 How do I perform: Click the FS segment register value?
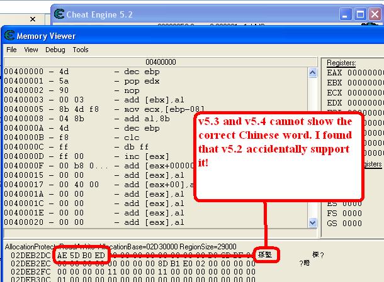point(352,214)
